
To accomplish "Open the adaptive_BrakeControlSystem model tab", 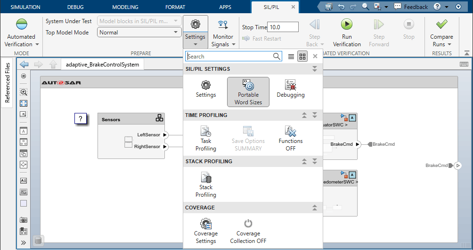I will pyautogui.click(x=103, y=64).
